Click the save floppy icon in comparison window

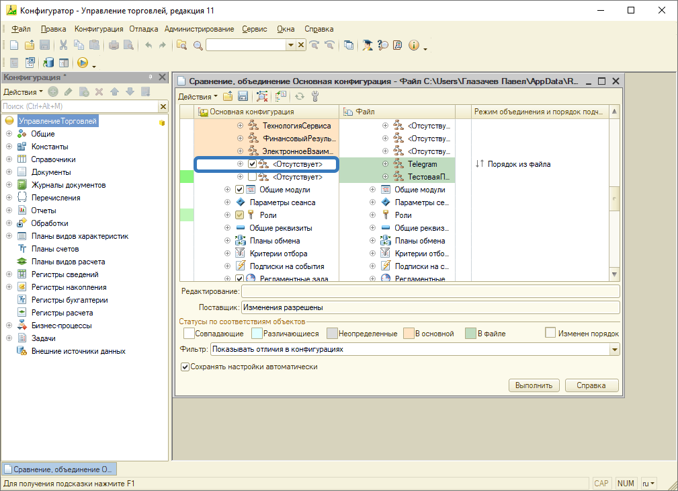click(243, 96)
